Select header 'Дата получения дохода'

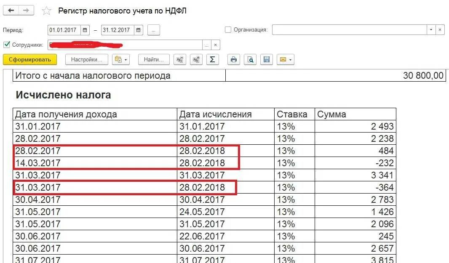(95, 114)
